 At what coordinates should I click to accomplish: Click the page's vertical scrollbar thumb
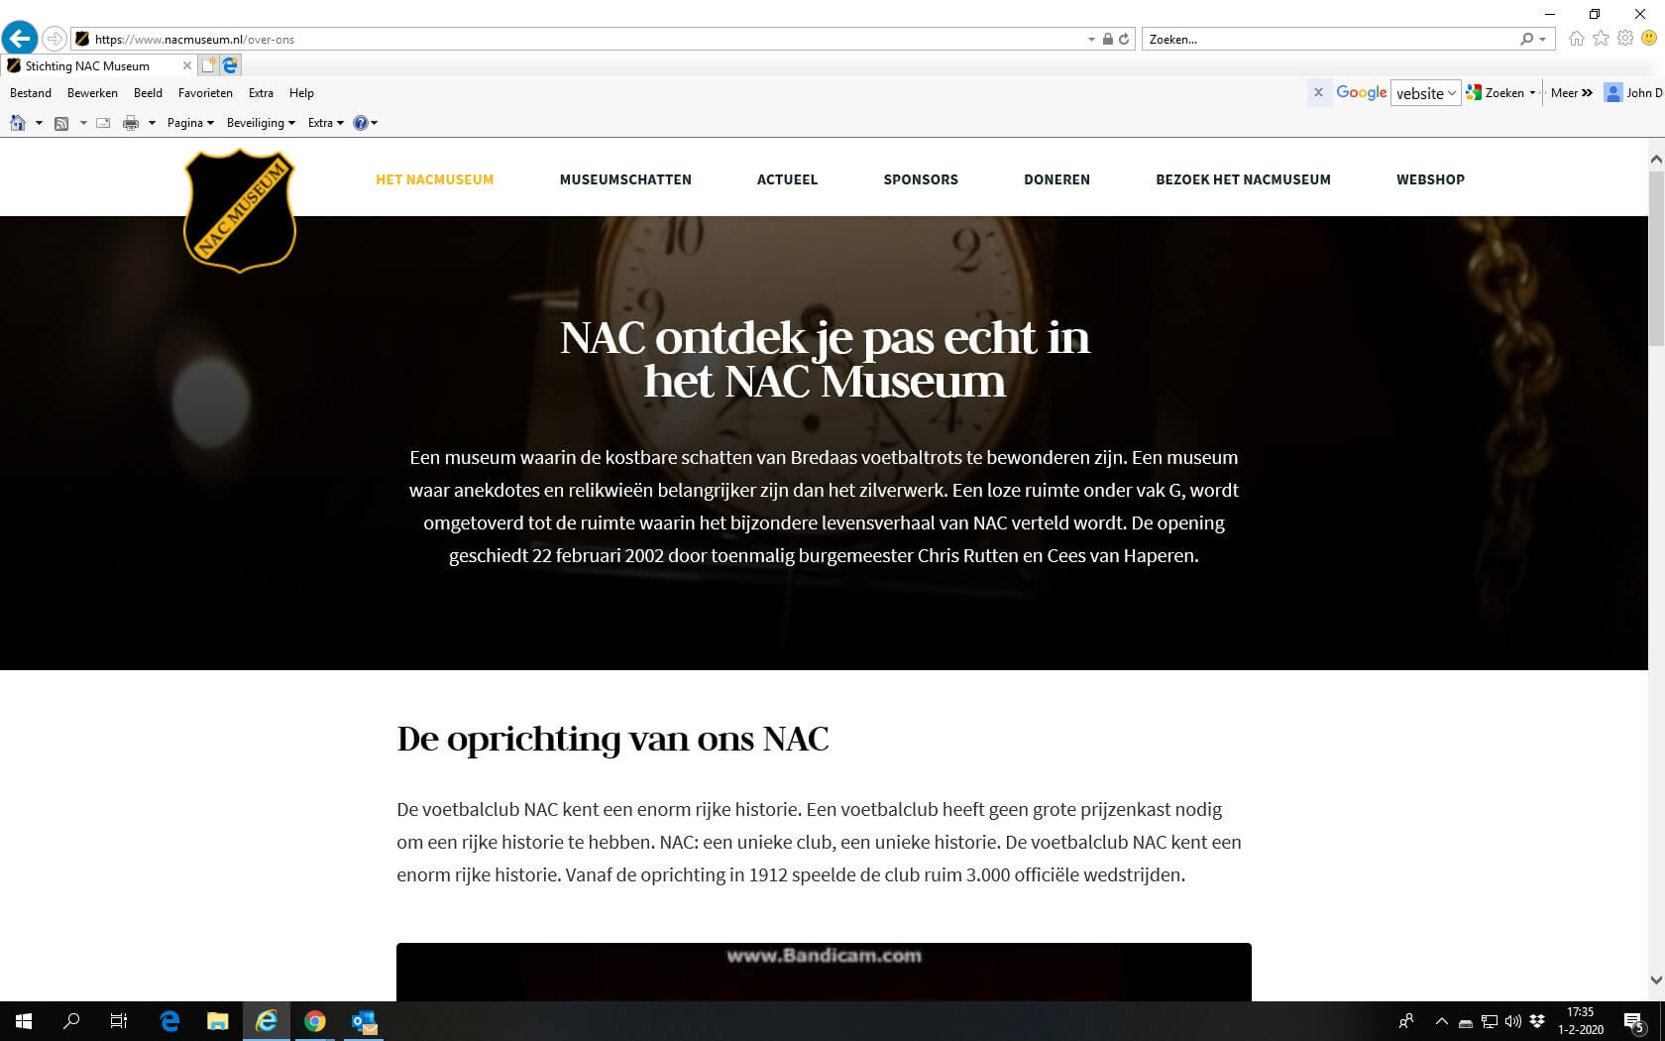[1655, 258]
